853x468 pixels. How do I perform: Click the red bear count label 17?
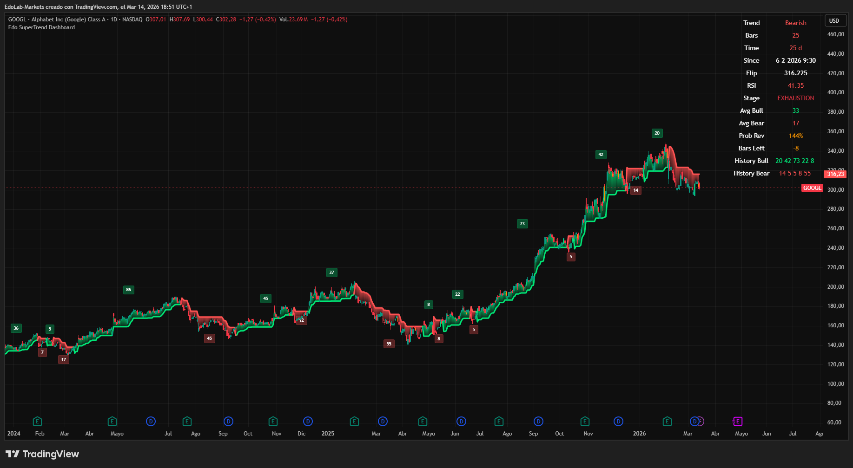[x=64, y=359]
